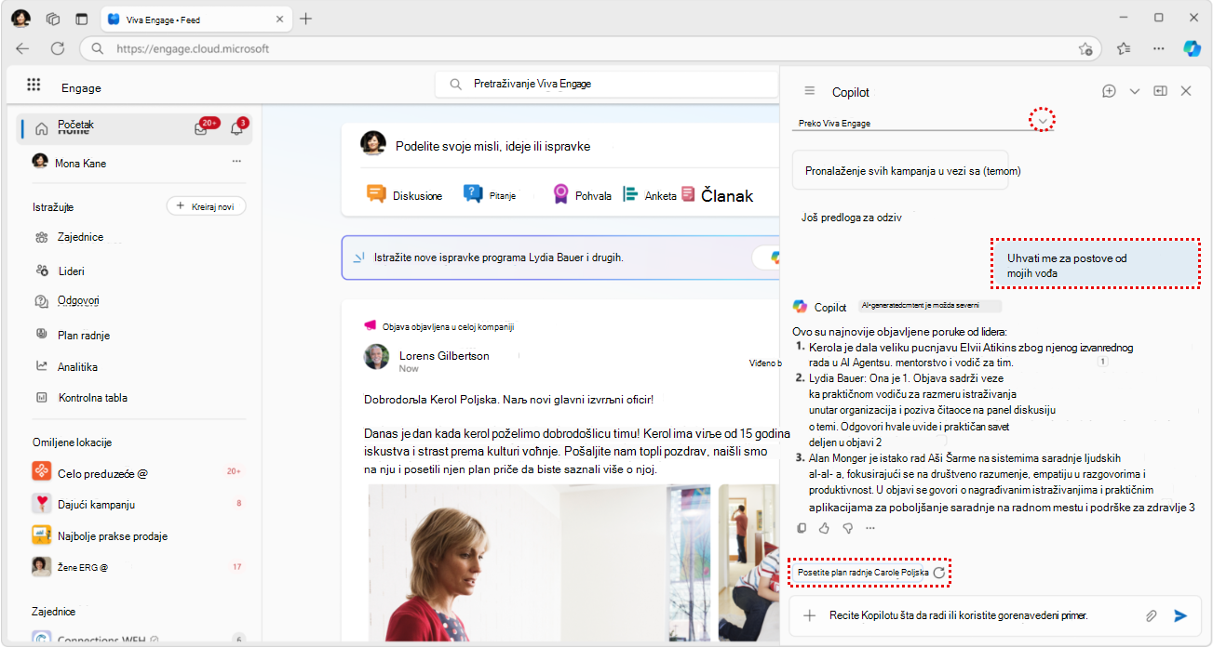Attach a file with the paperclip icon

tap(1152, 615)
